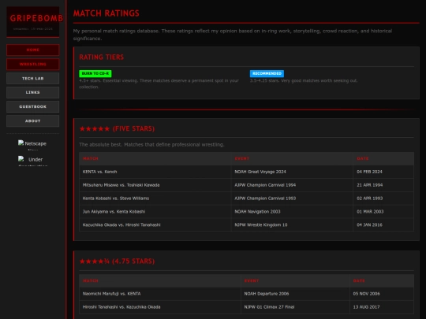Screen dimensions: 426x319
Task: Go to the WRESTLING section
Action: pyautogui.click(x=33, y=65)
